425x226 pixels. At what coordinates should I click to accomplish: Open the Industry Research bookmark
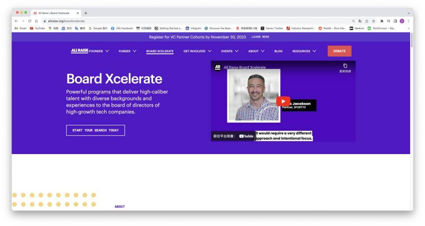(x=301, y=28)
